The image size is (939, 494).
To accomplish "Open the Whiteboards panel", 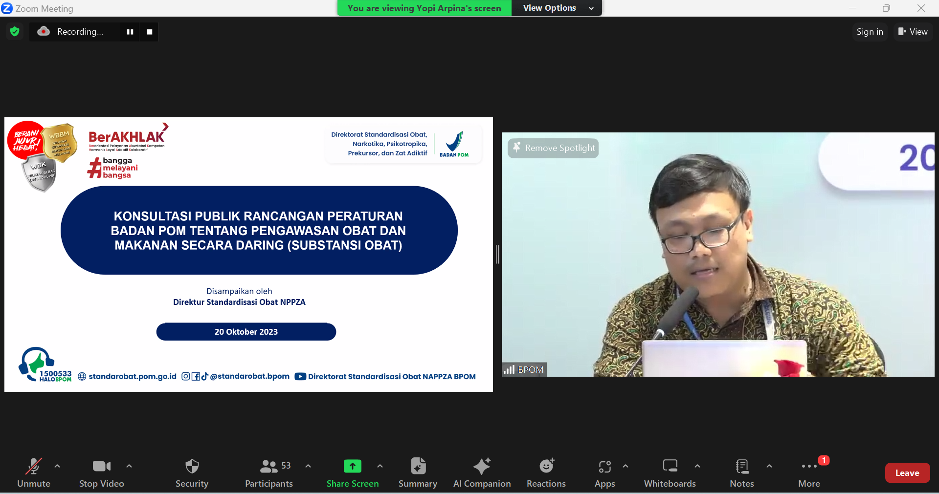I will pos(670,466).
